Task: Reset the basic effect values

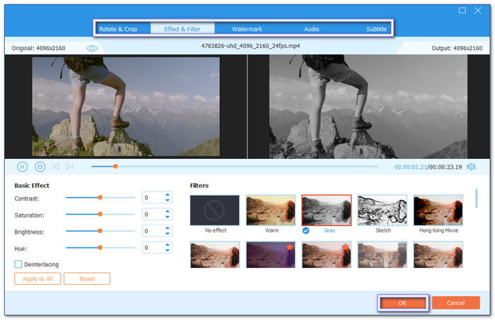Action: click(87, 279)
